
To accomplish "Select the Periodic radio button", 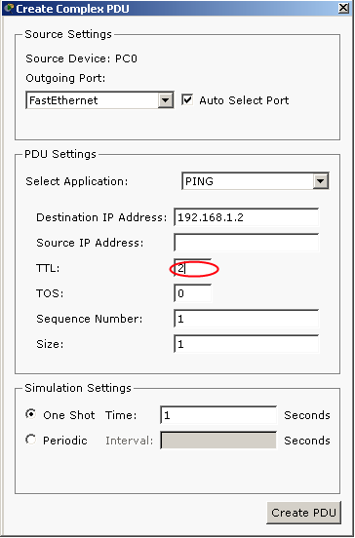I will coord(31,440).
